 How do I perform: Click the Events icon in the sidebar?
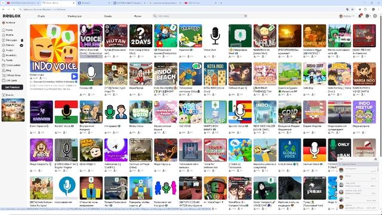tap(4, 95)
